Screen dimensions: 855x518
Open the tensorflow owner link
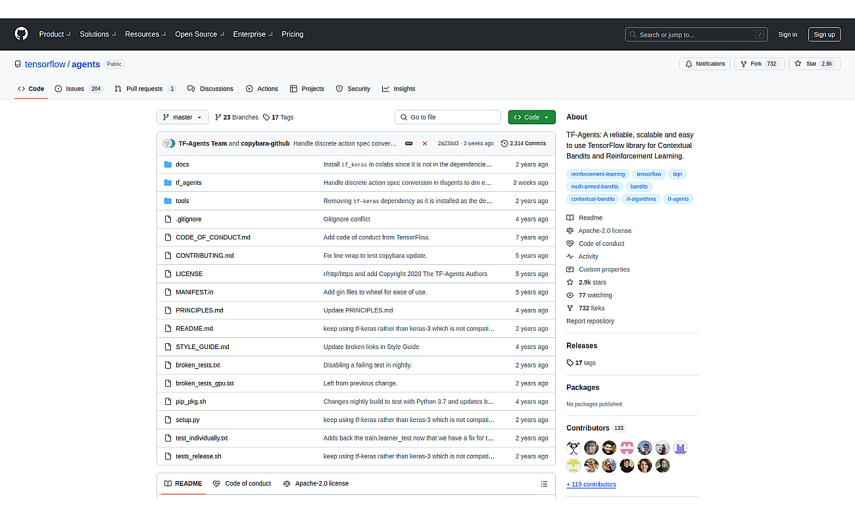(45, 64)
